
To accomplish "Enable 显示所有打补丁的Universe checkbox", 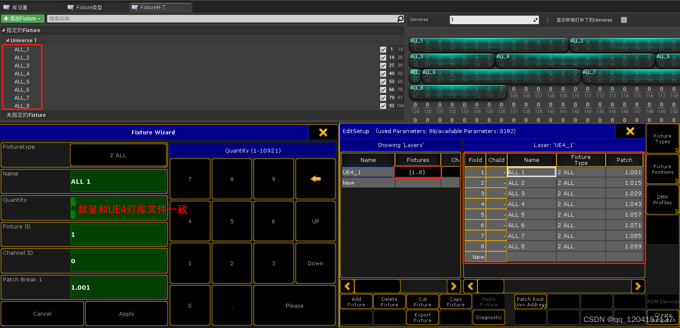I will [624, 20].
